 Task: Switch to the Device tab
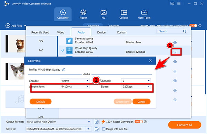click(x=101, y=32)
